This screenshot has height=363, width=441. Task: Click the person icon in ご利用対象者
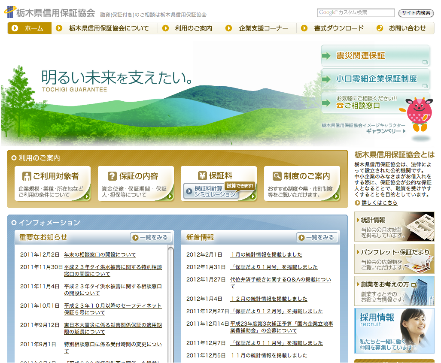27,176
